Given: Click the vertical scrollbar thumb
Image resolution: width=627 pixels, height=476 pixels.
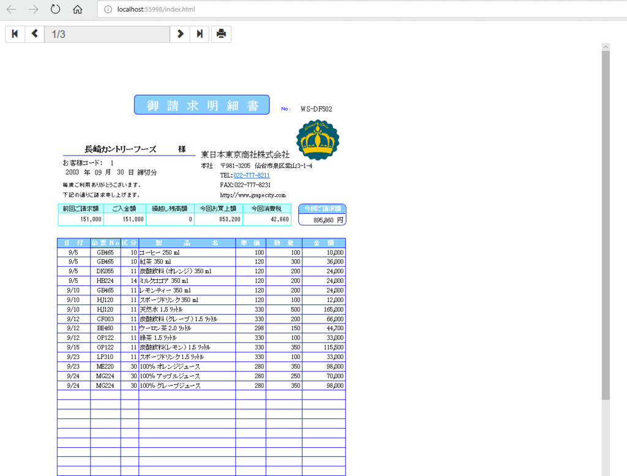Looking at the screenshot, I should tap(606, 225).
